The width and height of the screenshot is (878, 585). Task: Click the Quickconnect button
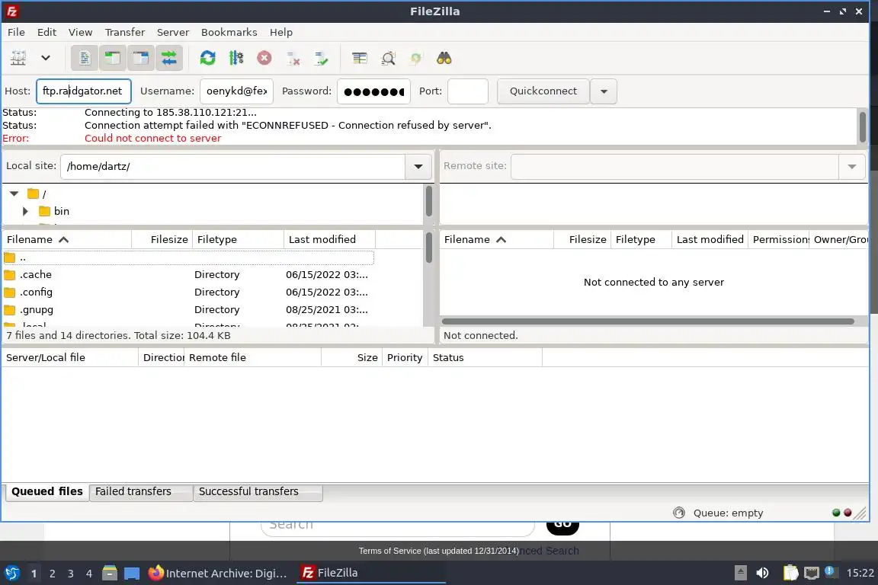(x=543, y=91)
